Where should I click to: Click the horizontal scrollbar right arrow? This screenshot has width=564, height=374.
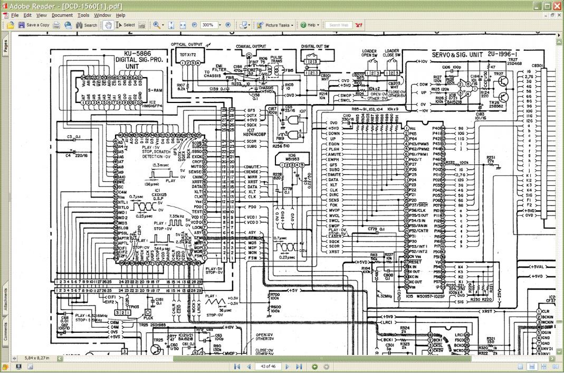pyautogui.click(x=553, y=358)
